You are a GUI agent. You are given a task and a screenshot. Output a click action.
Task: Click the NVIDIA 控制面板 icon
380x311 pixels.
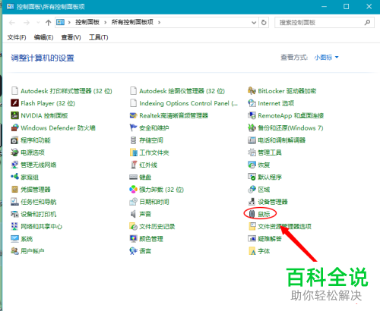(14, 115)
